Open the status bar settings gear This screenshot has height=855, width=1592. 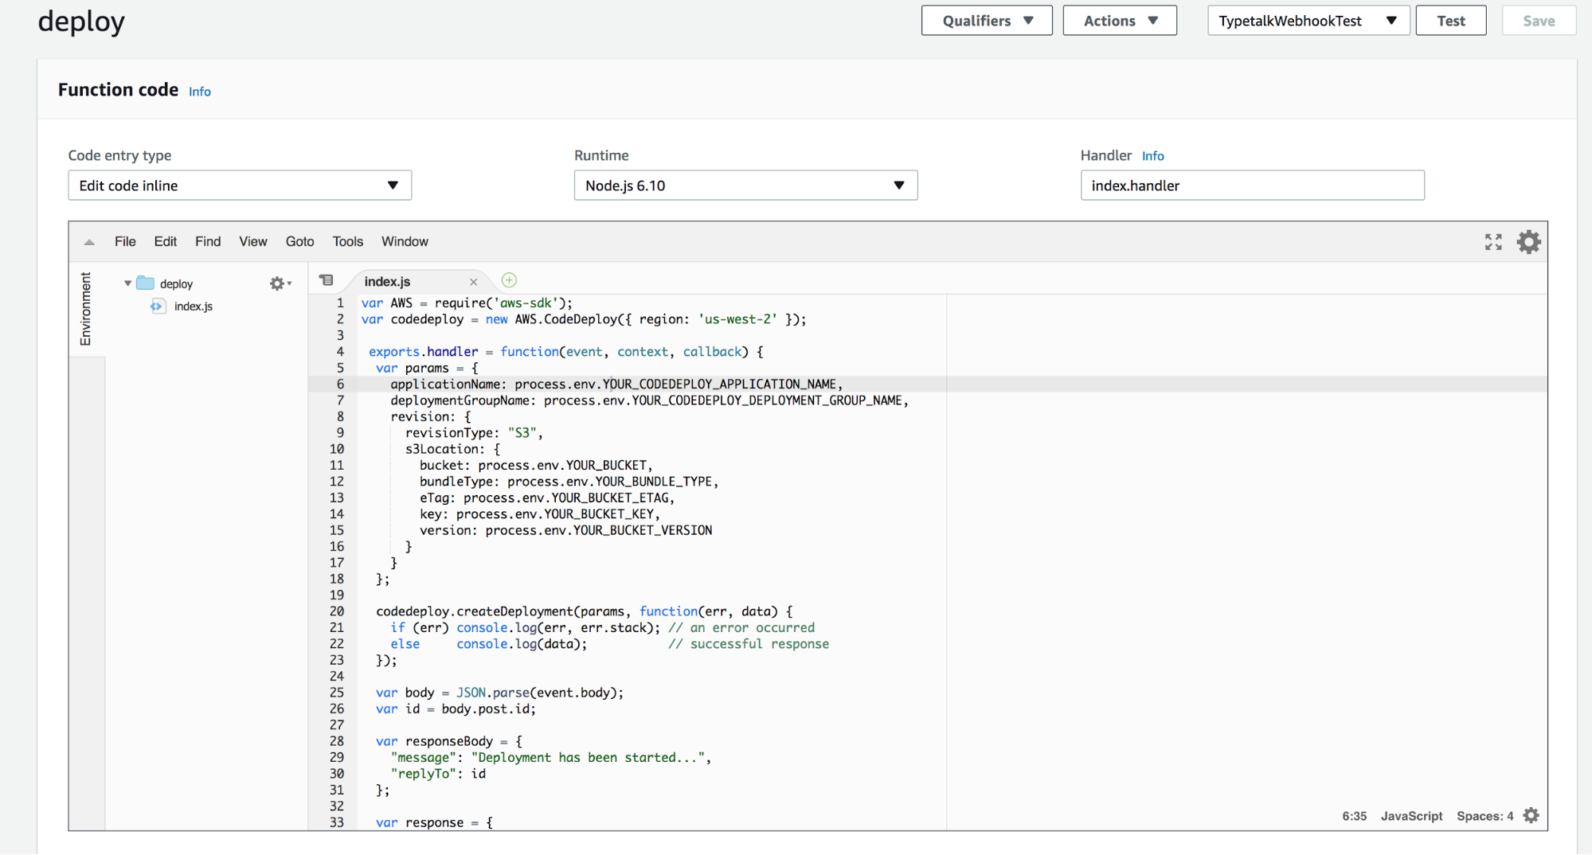1531,815
